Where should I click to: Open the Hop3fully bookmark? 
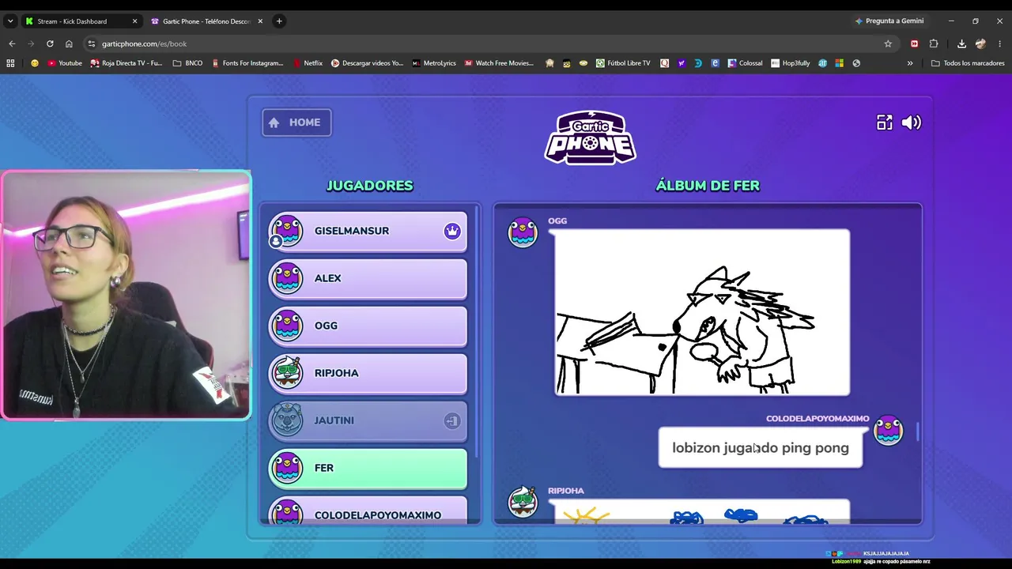[790, 63]
